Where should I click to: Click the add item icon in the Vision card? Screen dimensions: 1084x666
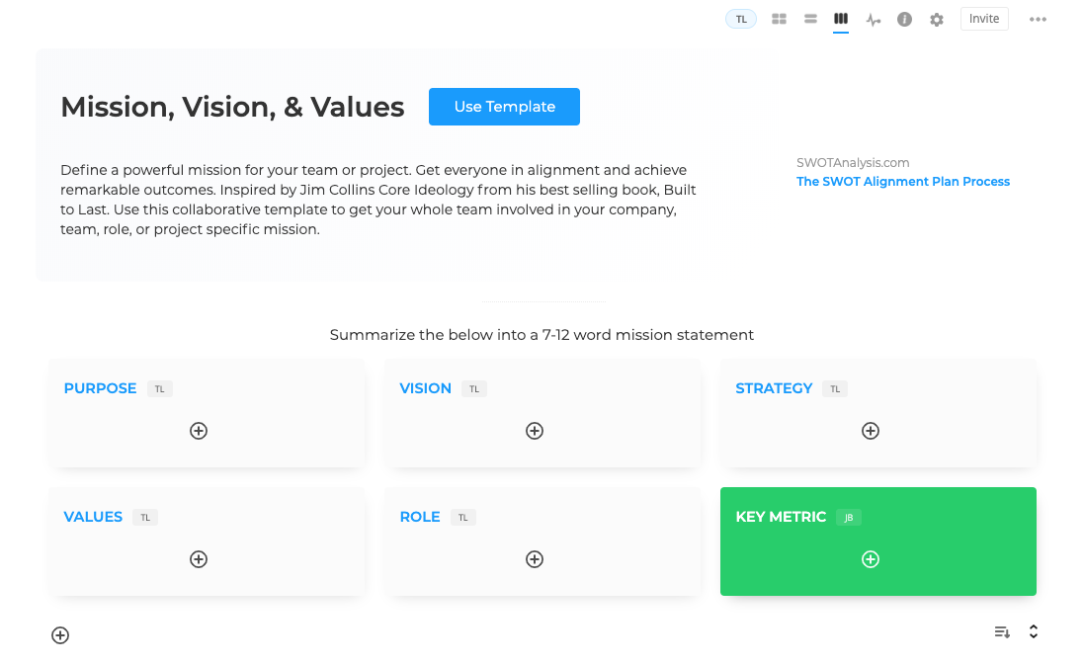[535, 431]
